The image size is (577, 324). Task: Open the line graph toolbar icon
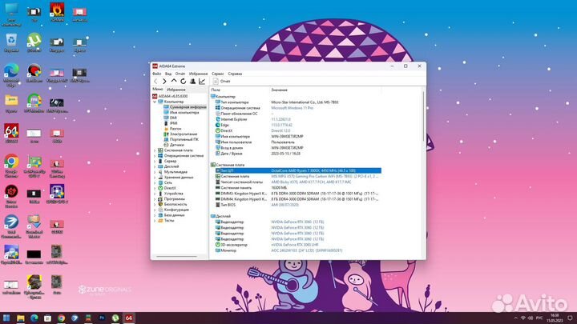(x=202, y=81)
